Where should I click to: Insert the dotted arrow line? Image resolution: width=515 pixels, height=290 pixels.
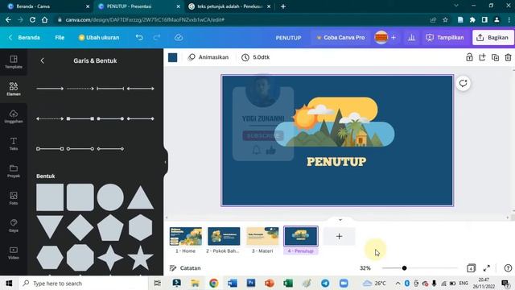[80, 89]
